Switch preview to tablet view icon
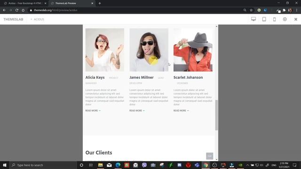The image size is (301, 169). [264, 19]
